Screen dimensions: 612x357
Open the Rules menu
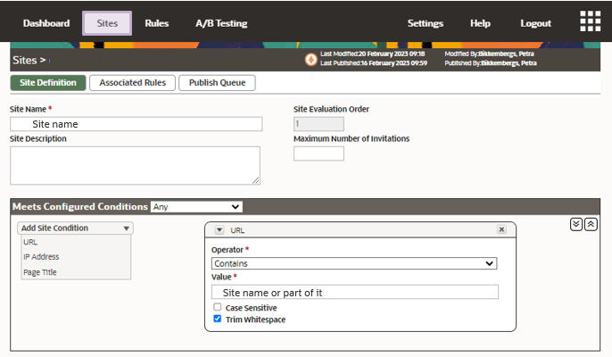(156, 23)
